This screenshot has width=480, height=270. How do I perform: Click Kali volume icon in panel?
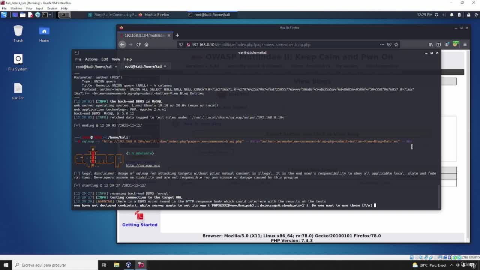point(444,15)
